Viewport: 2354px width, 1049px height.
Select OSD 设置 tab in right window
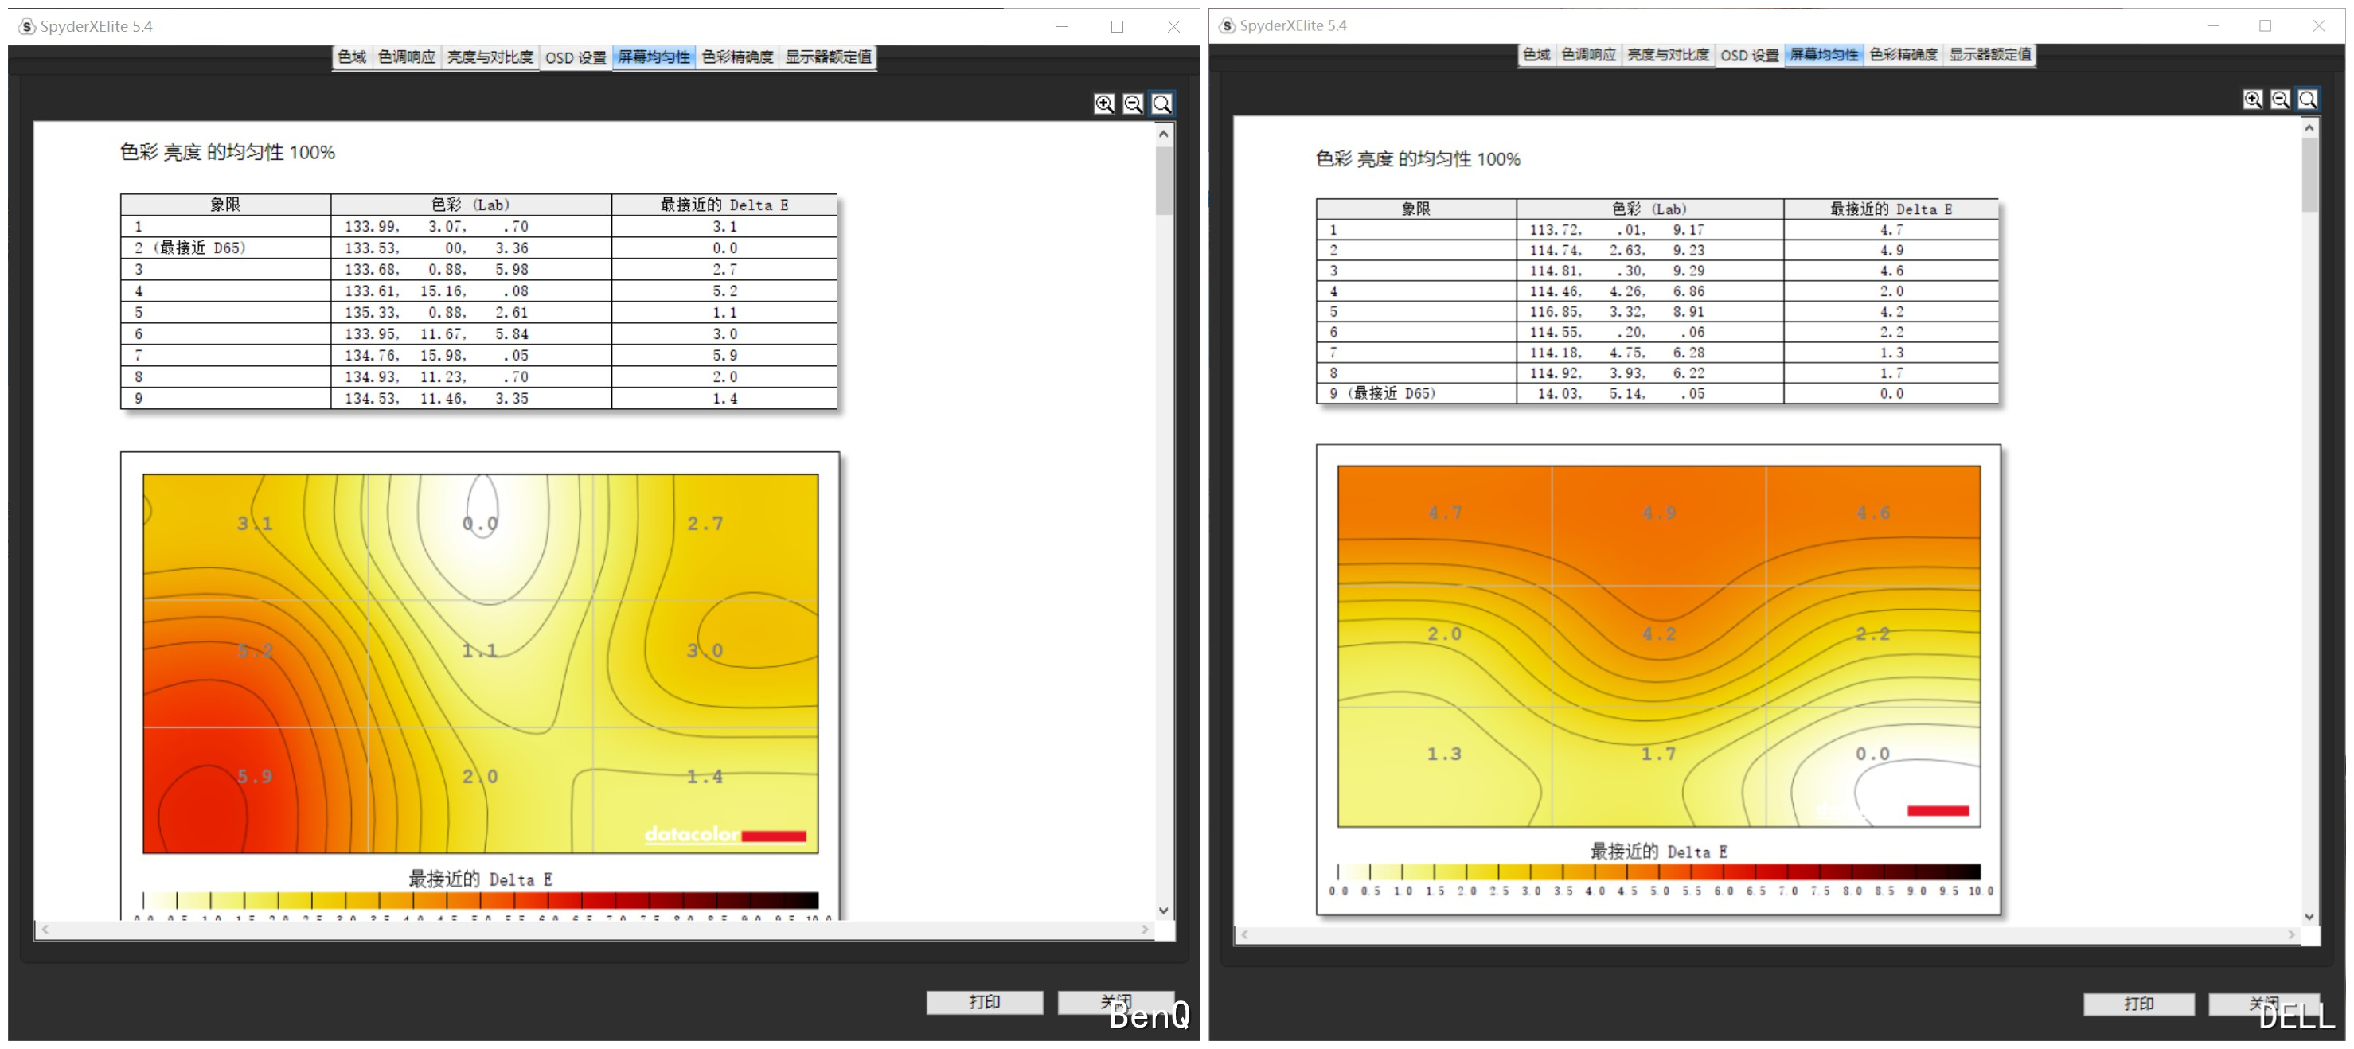1749,55
